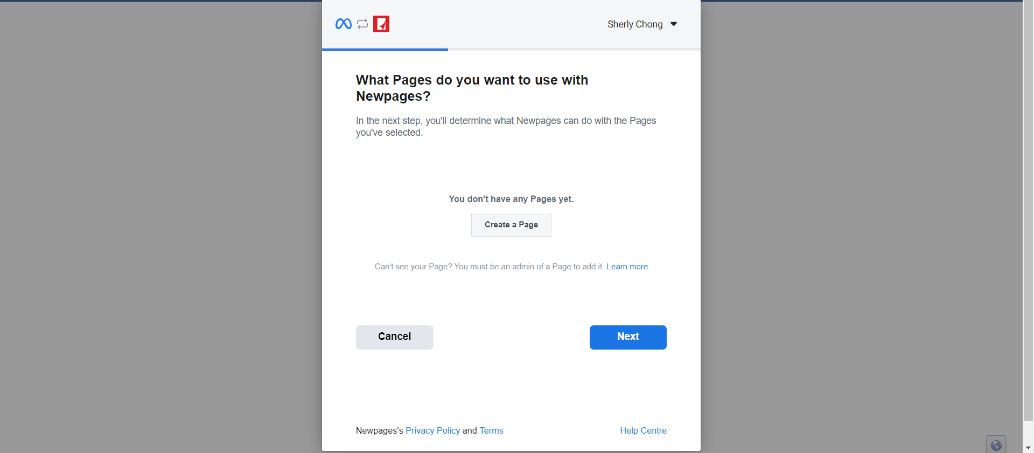1034x453 pixels.
Task: Open the Sherly Chong account dropdown
Action: (642, 24)
